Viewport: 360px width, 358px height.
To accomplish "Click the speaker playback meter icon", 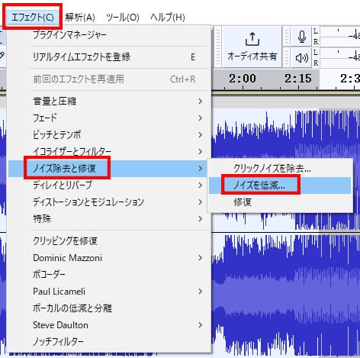I will click(x=302, y=58).
